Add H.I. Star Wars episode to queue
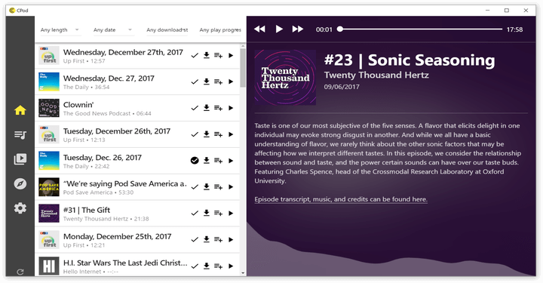This screenshot has width=543, height=283. [x=218, y=266]
